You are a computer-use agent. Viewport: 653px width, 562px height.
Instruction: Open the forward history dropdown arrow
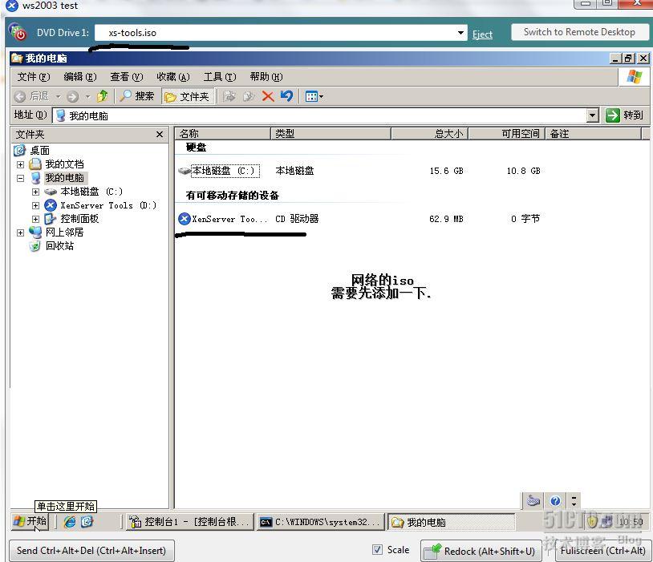(87, 96)
